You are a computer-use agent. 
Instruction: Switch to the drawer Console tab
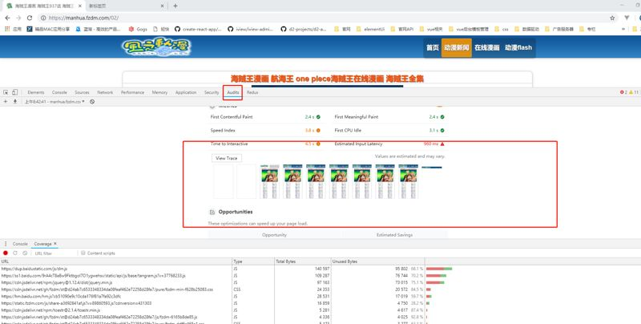pos(20,244)
